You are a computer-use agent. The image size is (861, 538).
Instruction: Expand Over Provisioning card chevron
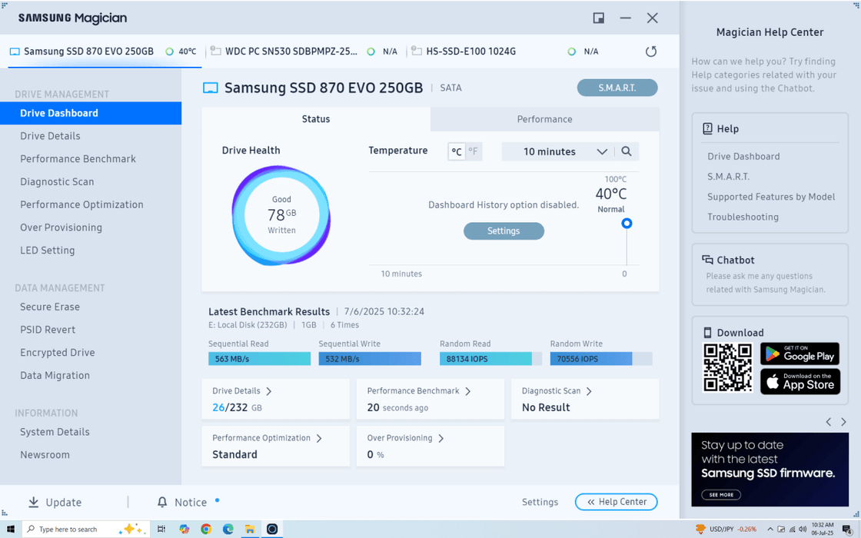(x=441, y=438)
